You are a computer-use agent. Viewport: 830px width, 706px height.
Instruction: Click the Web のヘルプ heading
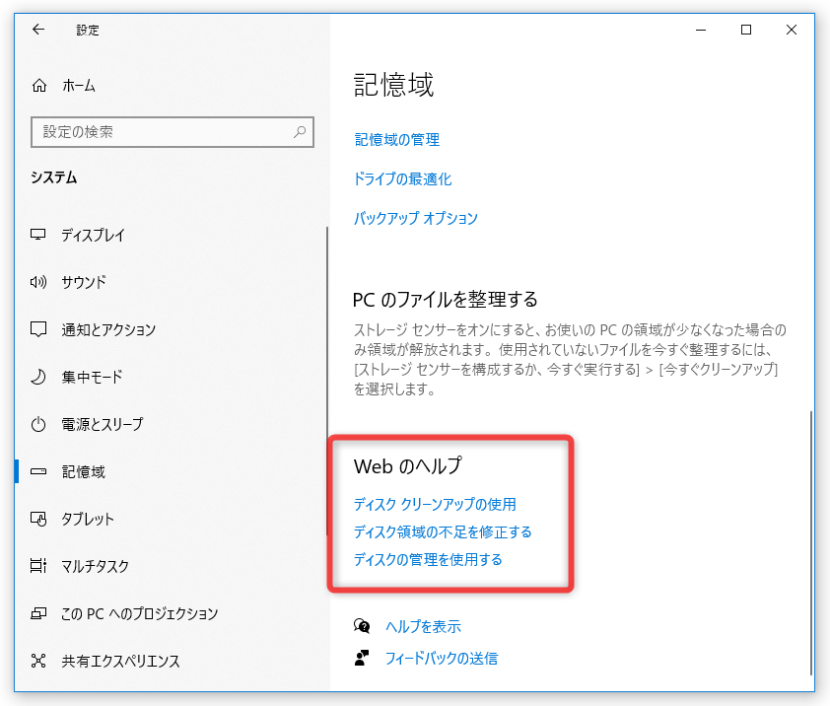407,466
